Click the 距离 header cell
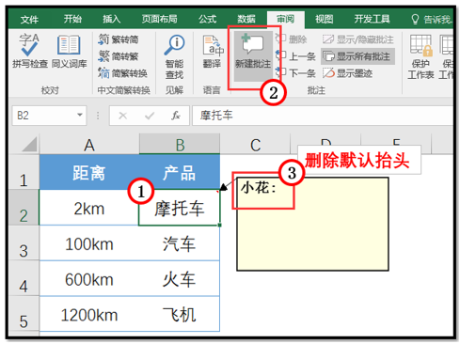 (89, 172)
